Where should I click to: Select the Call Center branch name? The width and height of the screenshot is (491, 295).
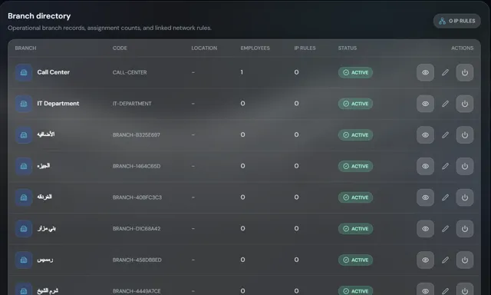(x=53, y=72)
